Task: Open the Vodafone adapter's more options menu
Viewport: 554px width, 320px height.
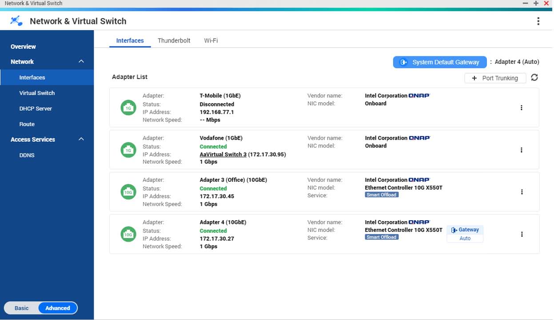Action: 522,150
